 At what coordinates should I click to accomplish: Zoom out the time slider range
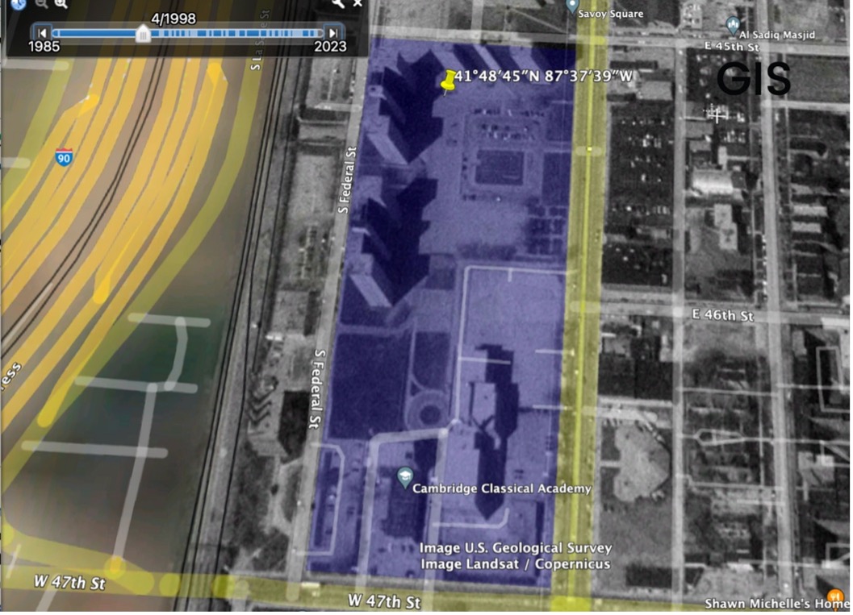[x=40, y=4]
